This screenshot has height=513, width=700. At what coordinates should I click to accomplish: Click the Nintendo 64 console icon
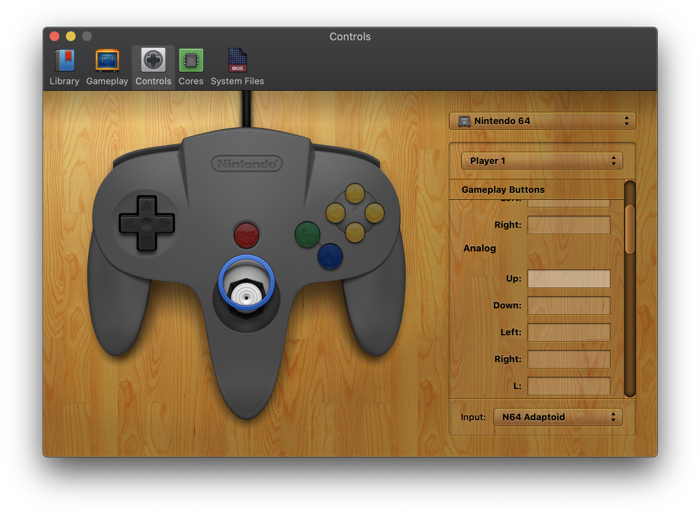464,121
